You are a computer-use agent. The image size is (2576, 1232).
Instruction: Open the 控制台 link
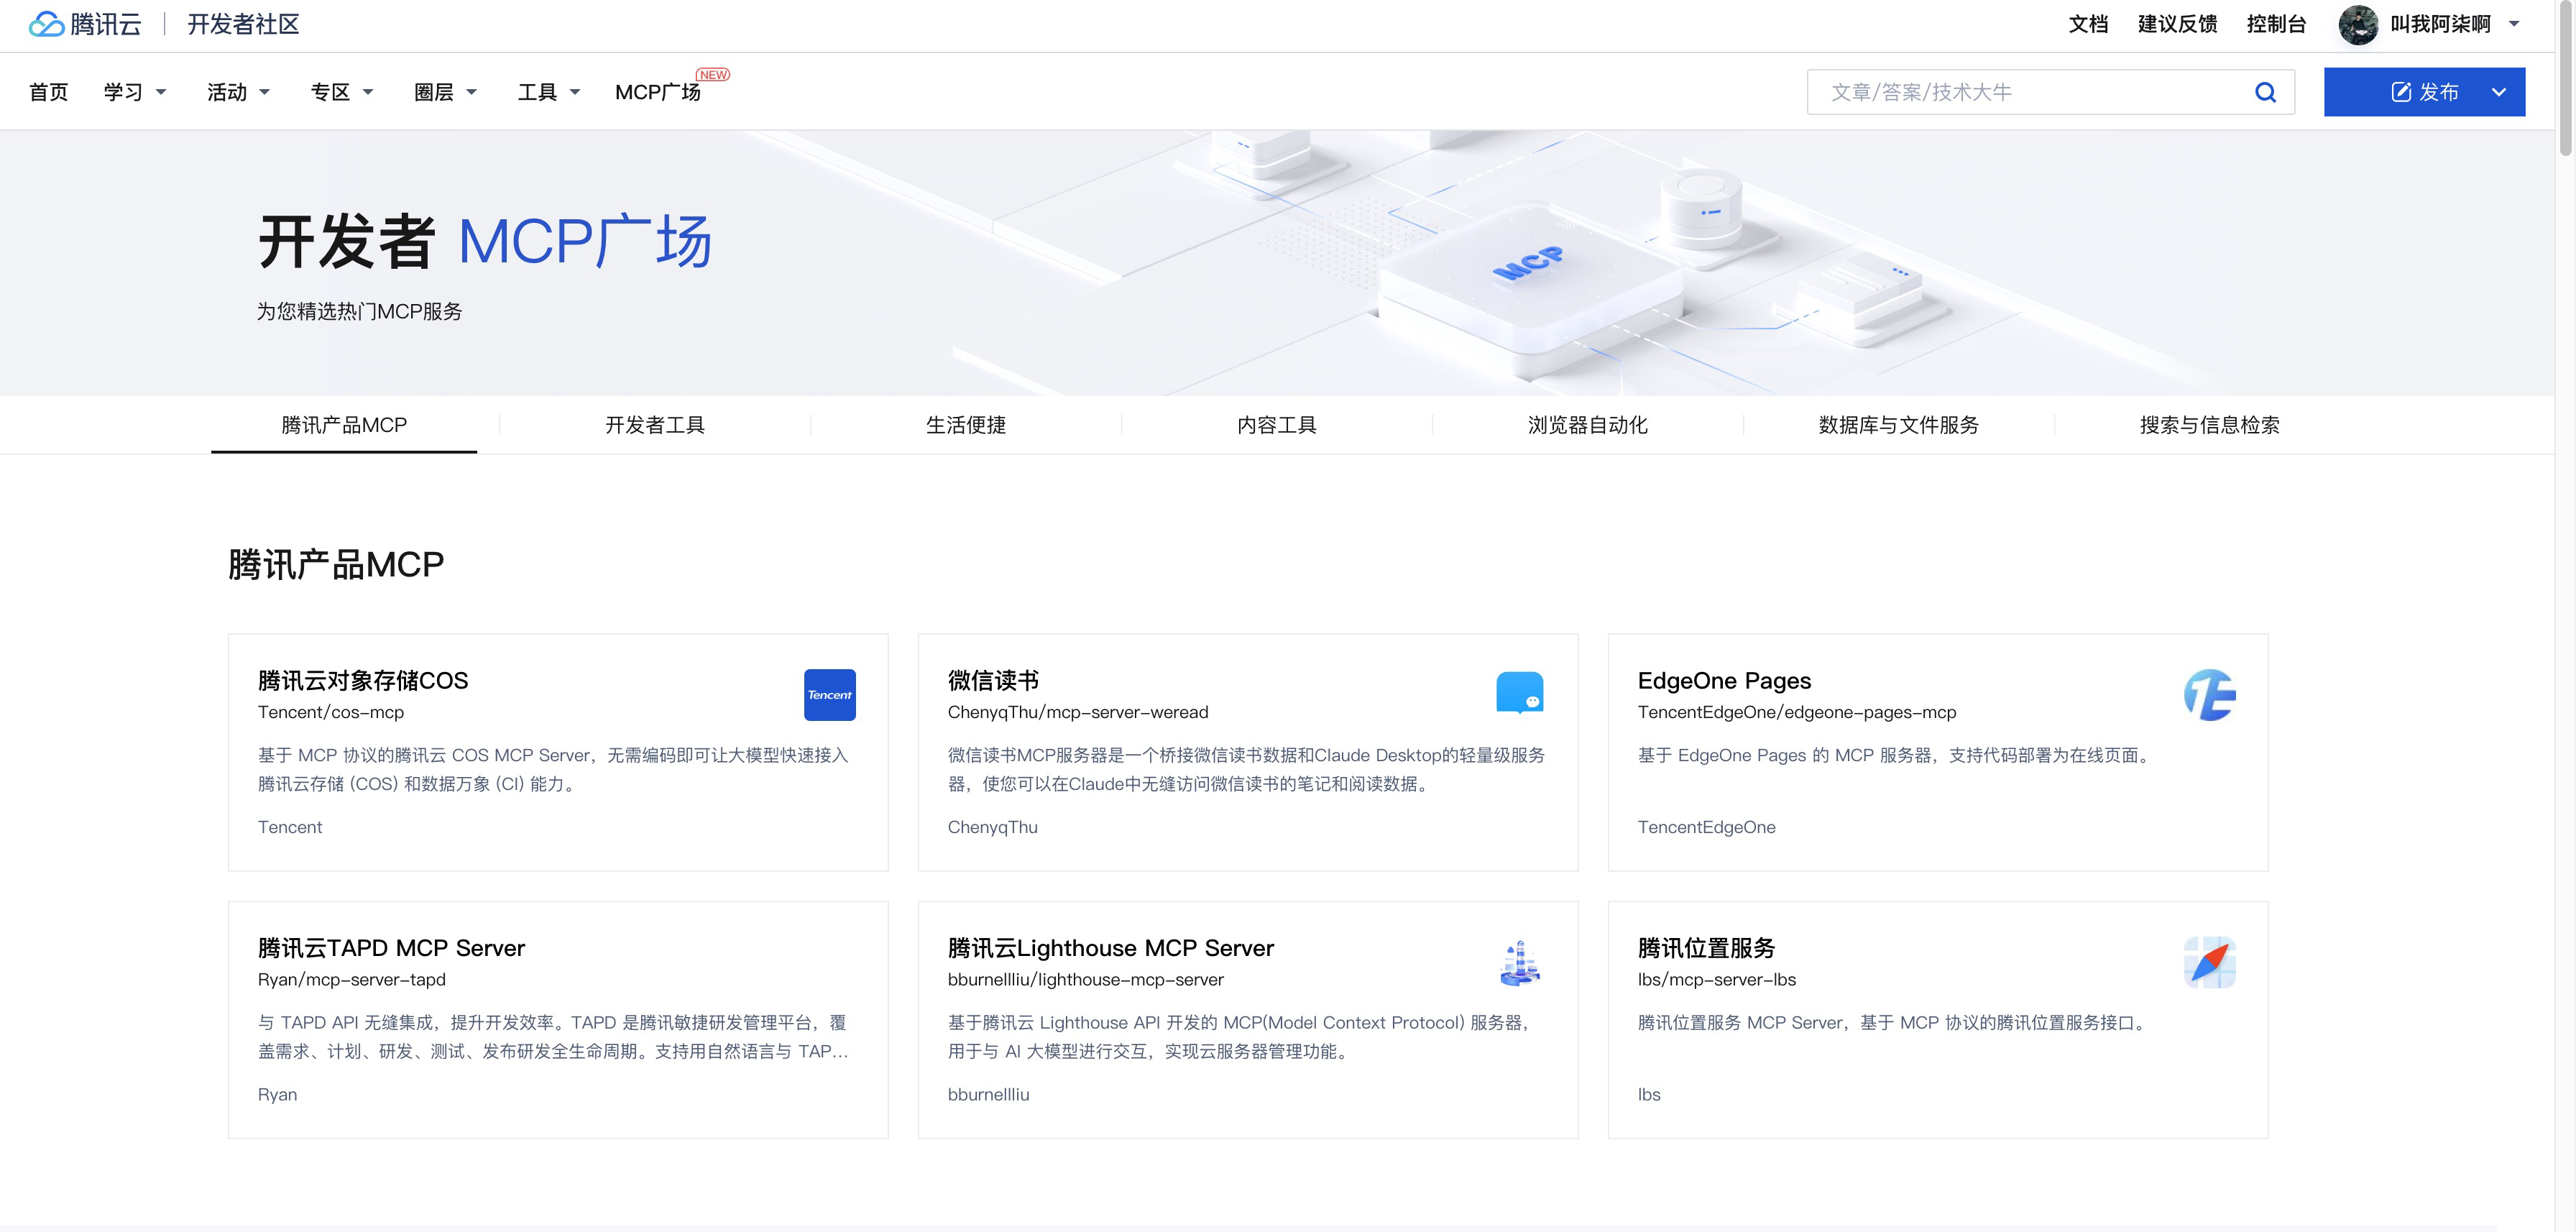2276,24
